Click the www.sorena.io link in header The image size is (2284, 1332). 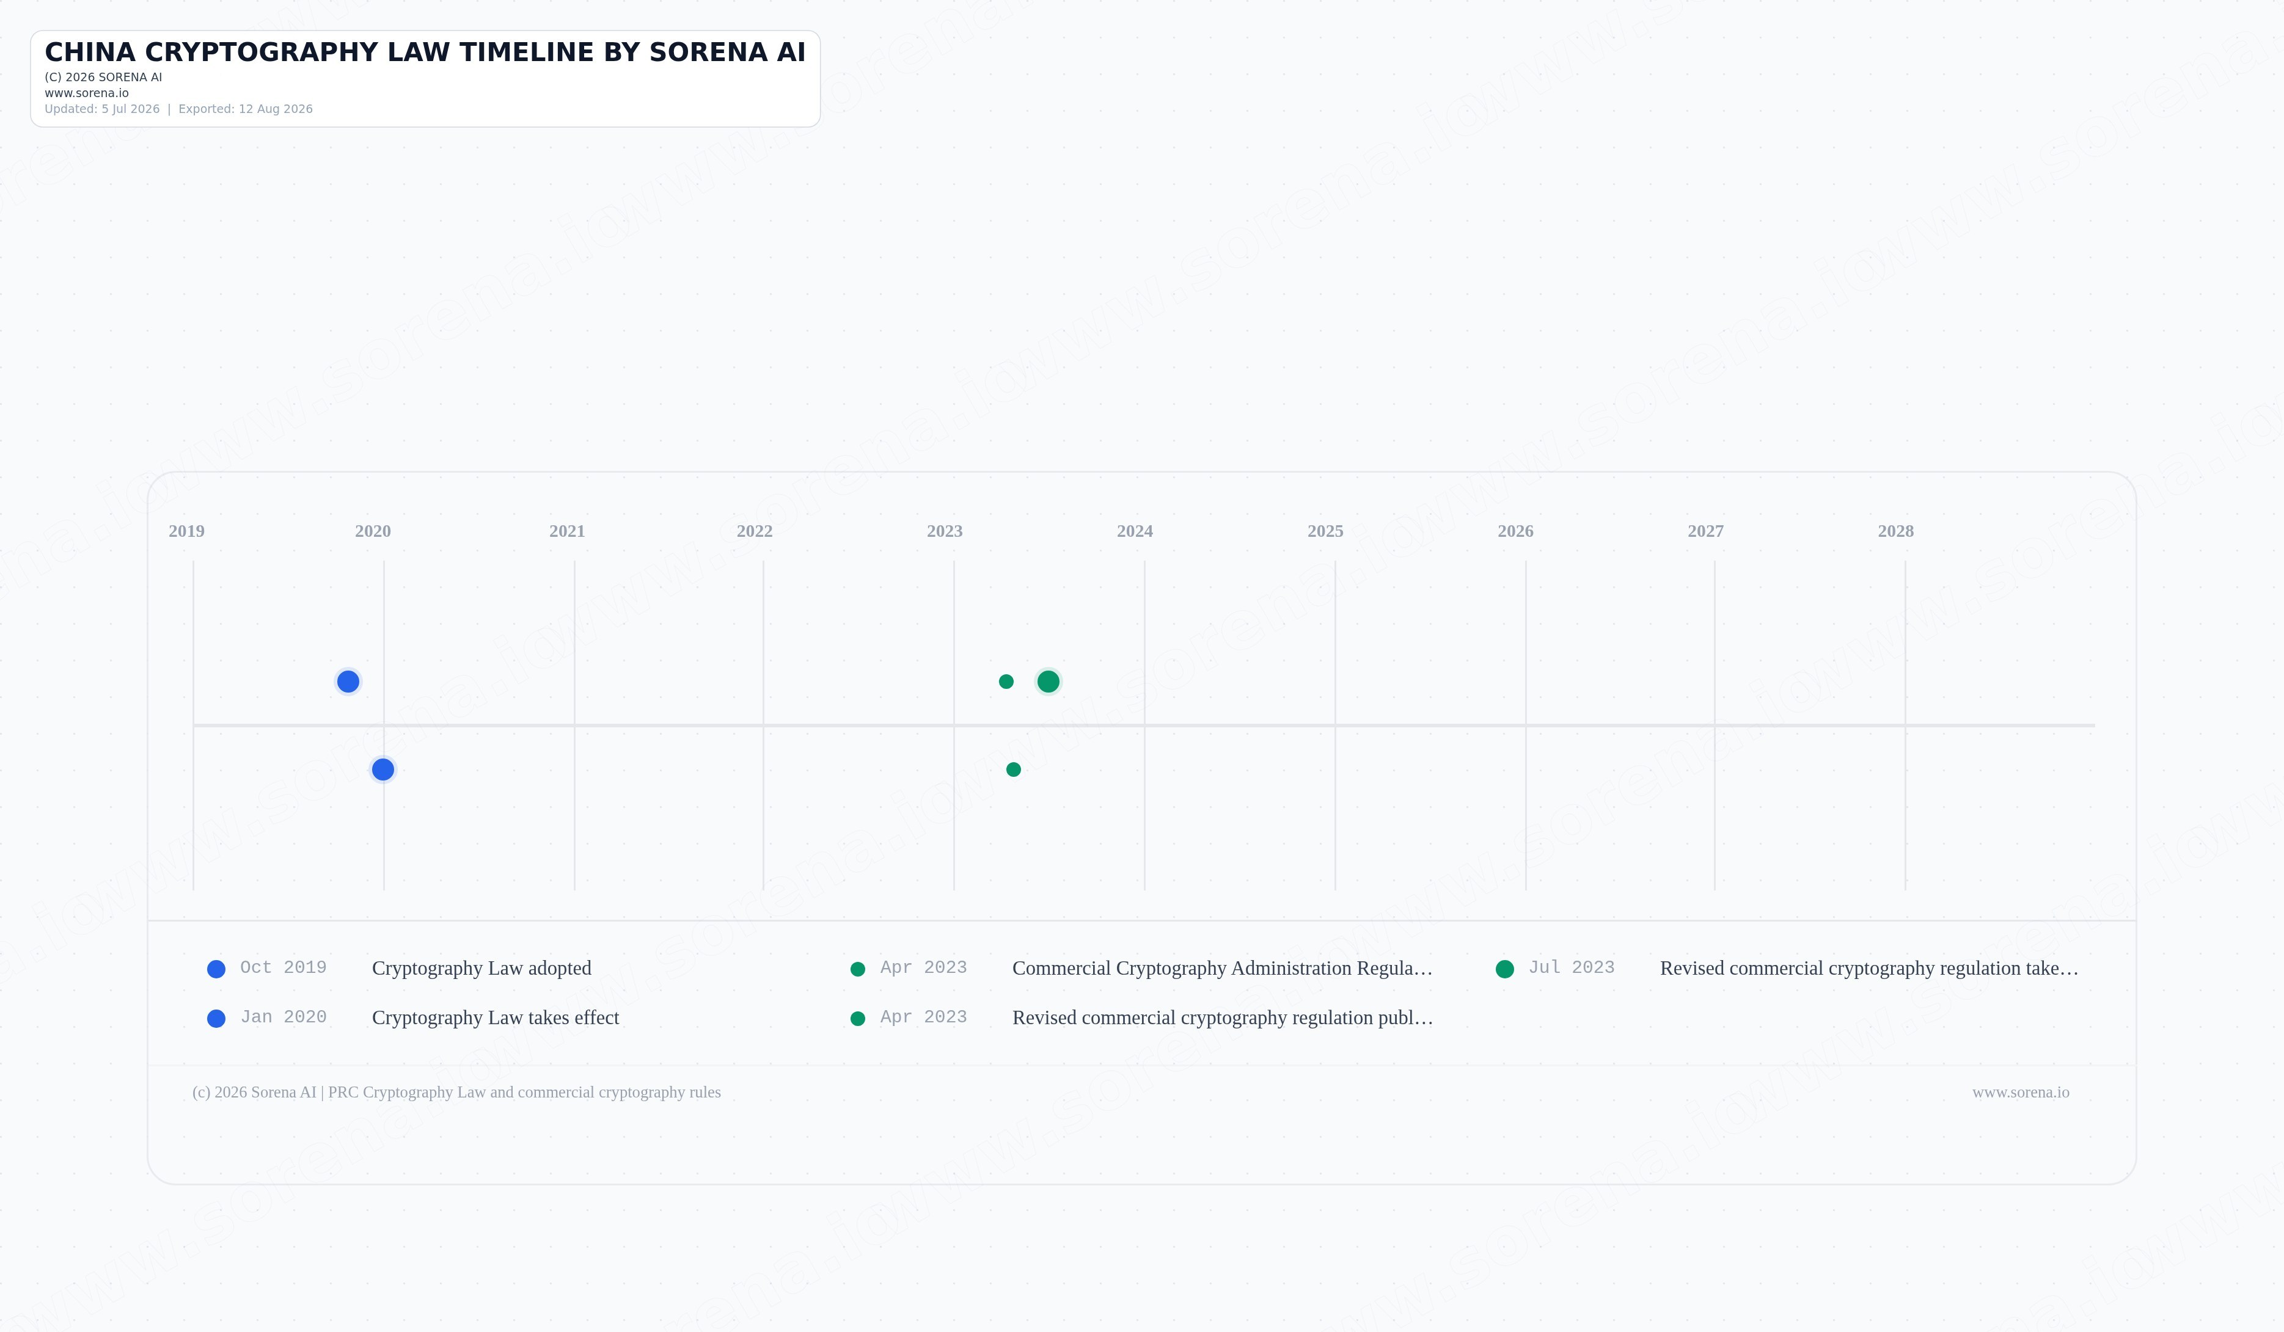coord(87,92)
